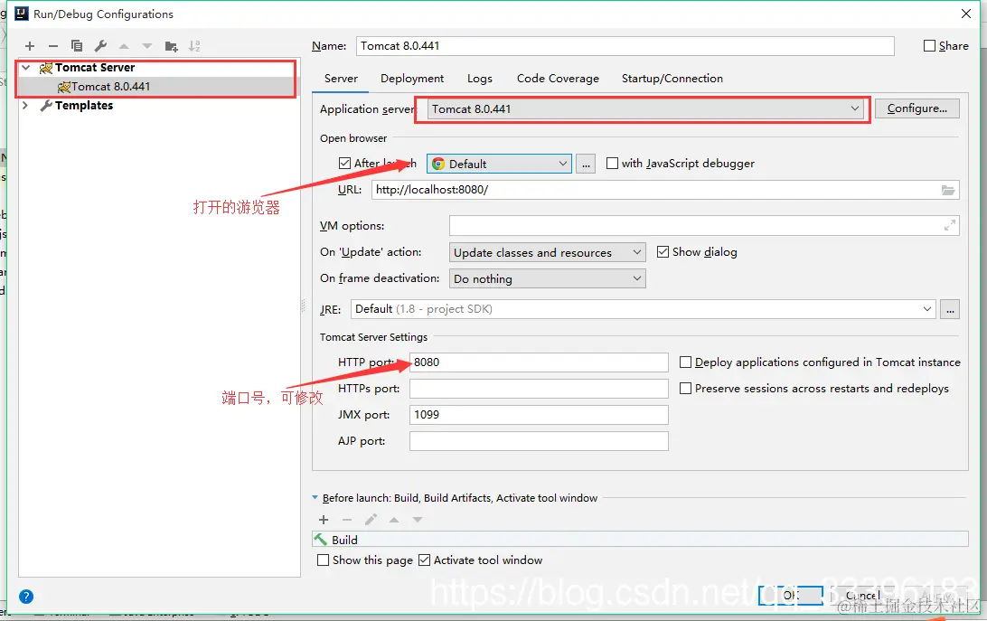Collapse the Tomcat Server tree node
987x621 pixels.
click(26, 68)
